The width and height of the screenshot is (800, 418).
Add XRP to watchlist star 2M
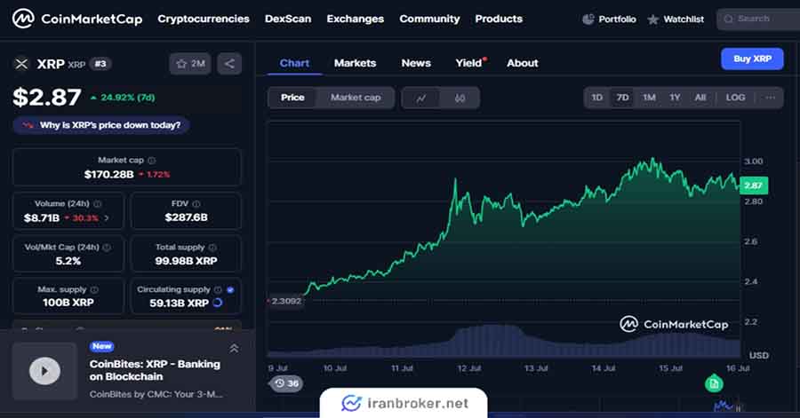[190, 64]
